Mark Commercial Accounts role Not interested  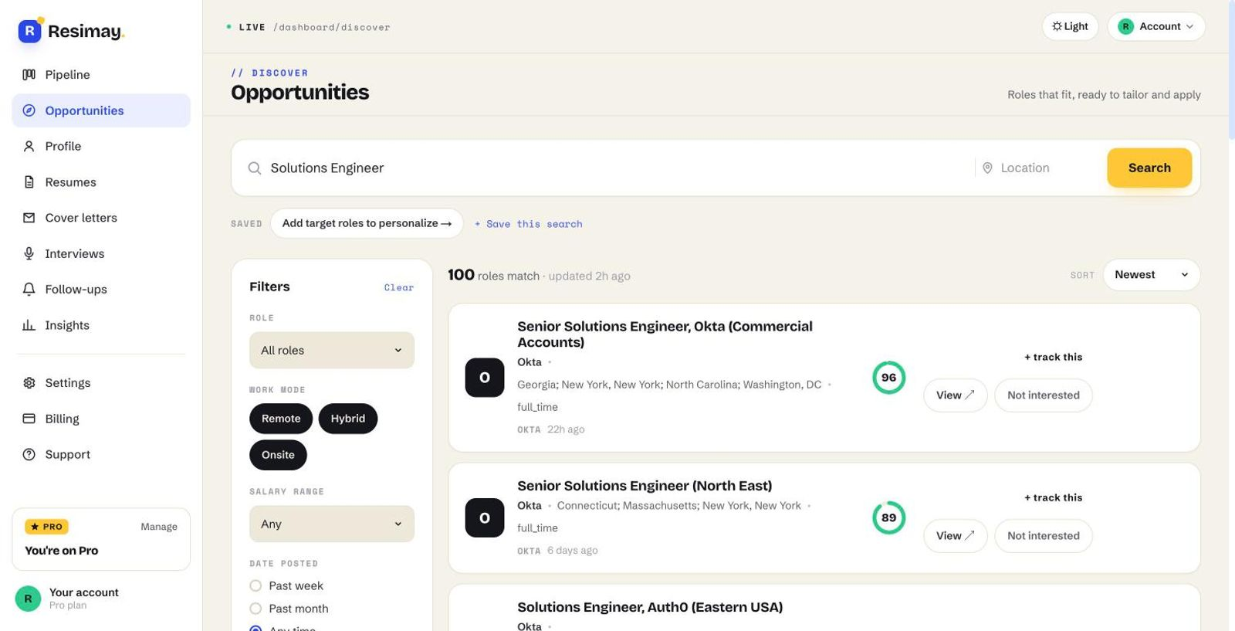point(1044,395)
